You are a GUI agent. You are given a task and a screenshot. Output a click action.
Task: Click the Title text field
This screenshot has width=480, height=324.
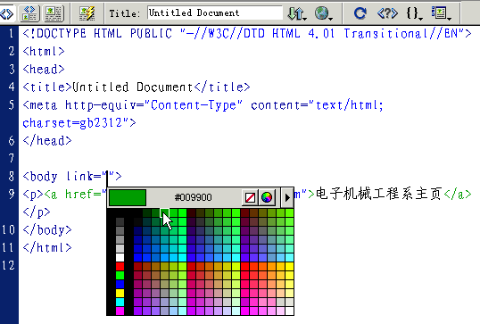215,12
